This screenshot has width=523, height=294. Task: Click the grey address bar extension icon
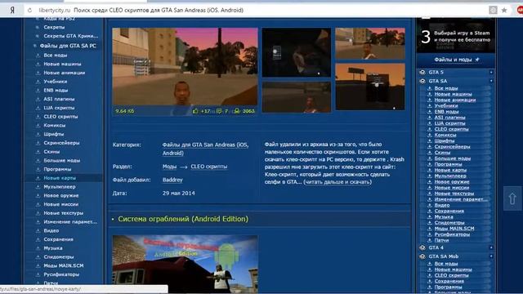click(493, 11)
